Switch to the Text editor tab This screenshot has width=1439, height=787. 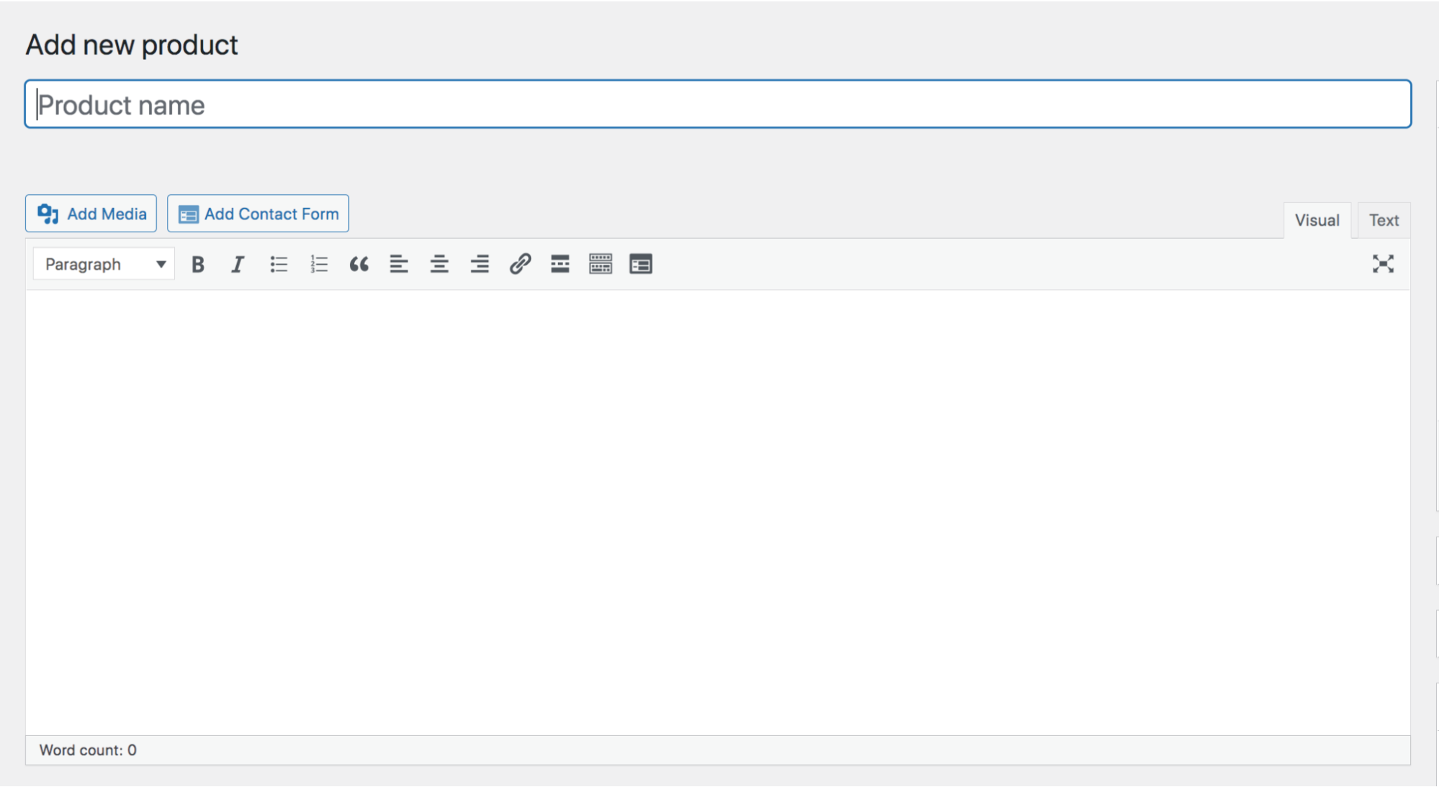coord(1384,220)
